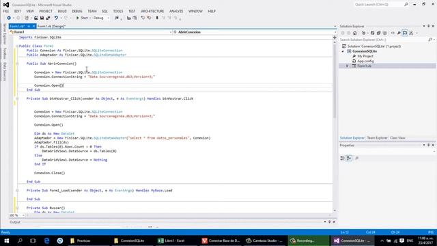Image resolution: width=437 pixels, height=246 pixels.
Task: Click the Navigate Backward toolbar icon
Action: tap(9, 18)
